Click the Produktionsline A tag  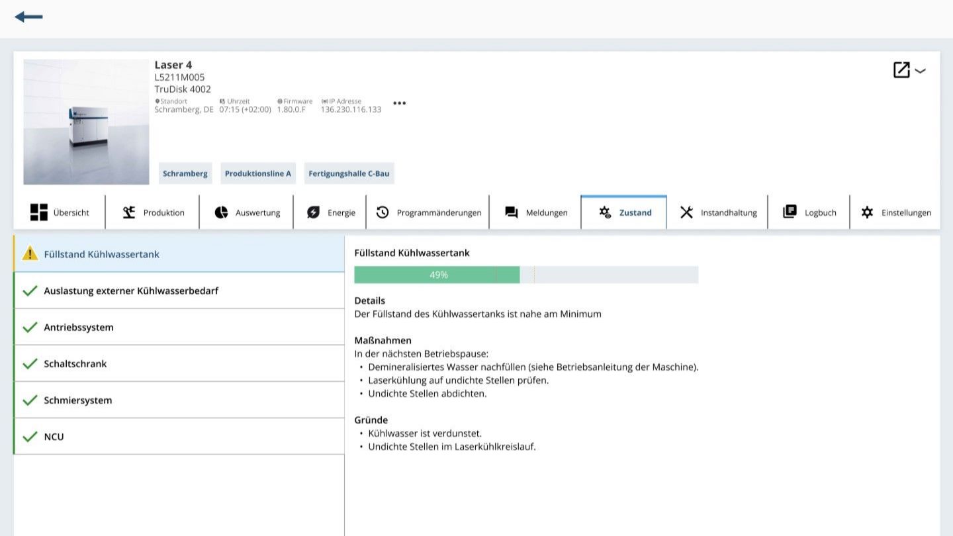point(257,173)
